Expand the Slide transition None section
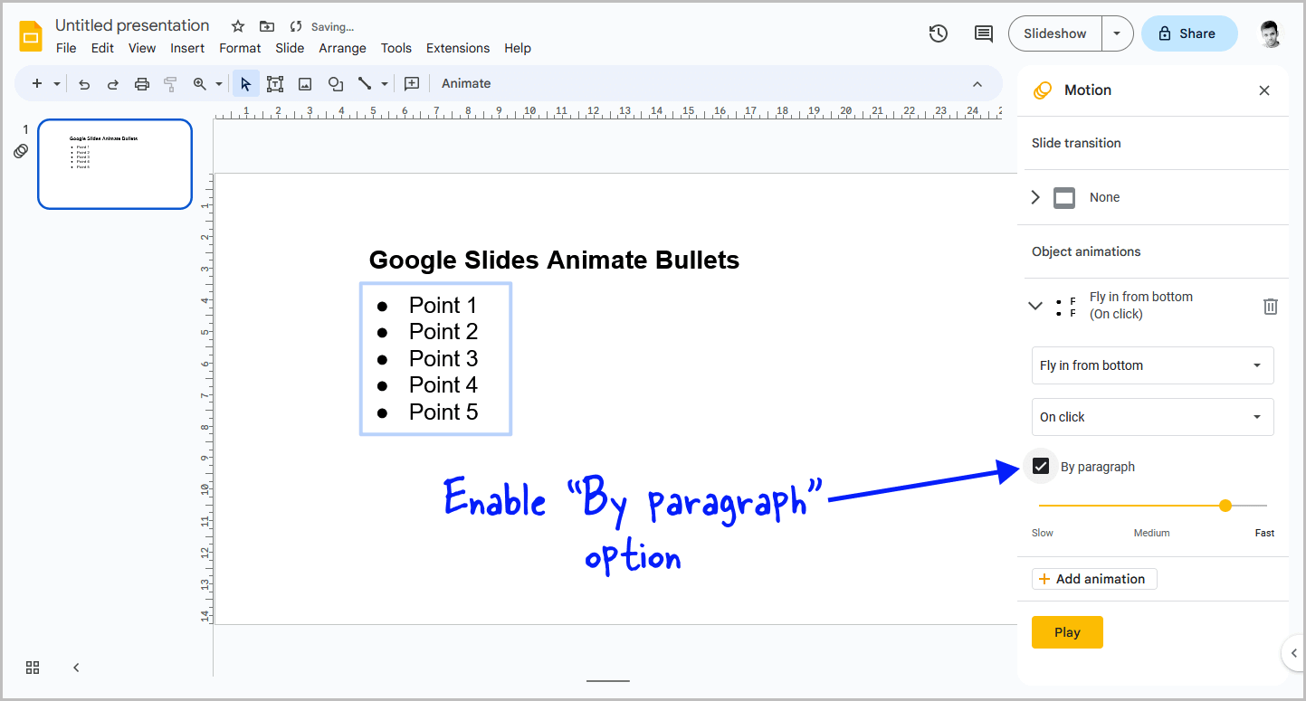This screenshot has height=701, width=1306. pos(1034,197)
